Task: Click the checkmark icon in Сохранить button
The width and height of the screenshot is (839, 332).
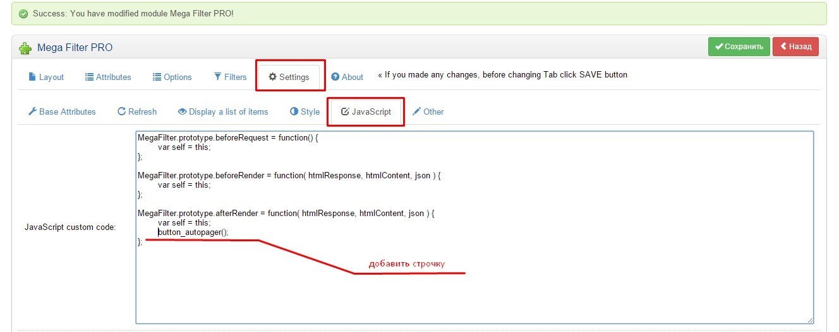Action: 719,47
